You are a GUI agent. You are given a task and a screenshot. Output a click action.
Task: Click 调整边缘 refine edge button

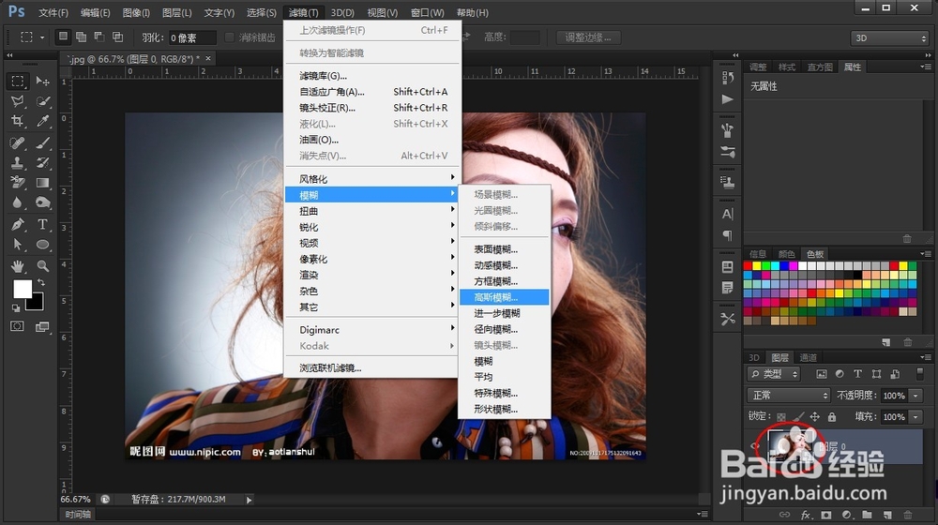pos(588,37)
